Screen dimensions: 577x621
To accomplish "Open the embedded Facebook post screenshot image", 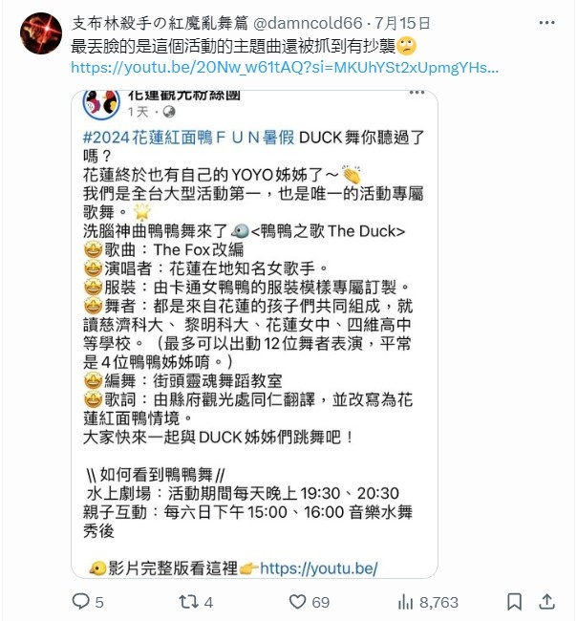I will [x=255, y=333].
